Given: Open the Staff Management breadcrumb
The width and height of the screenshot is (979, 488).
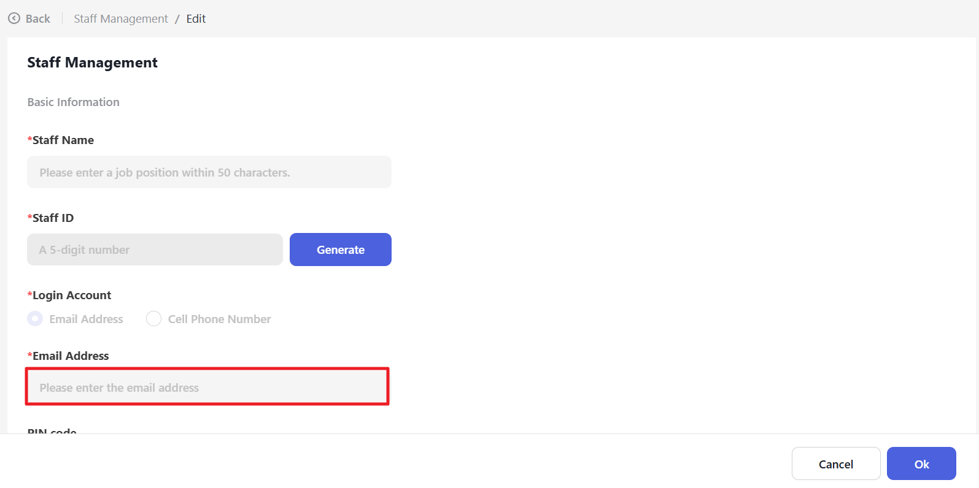Looking at the screenshot, I should tap(121, 19).
